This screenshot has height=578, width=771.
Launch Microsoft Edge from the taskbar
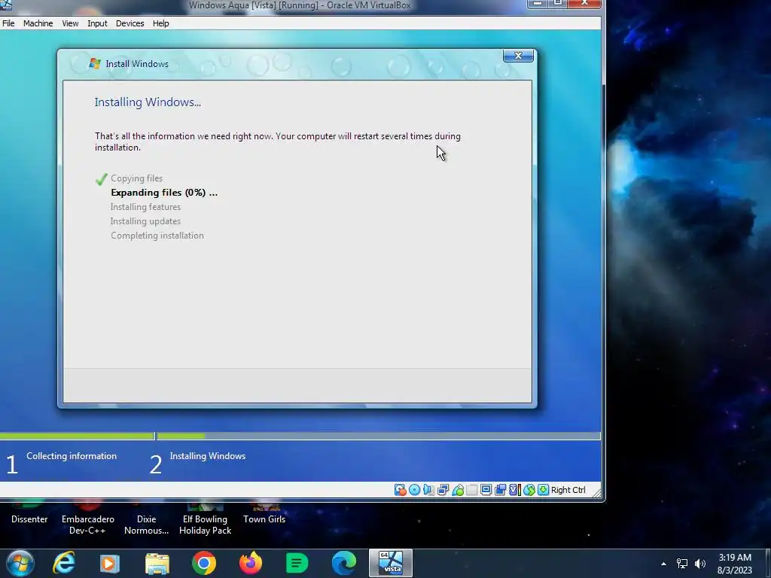pyautogui.click(x=343, y=563)
